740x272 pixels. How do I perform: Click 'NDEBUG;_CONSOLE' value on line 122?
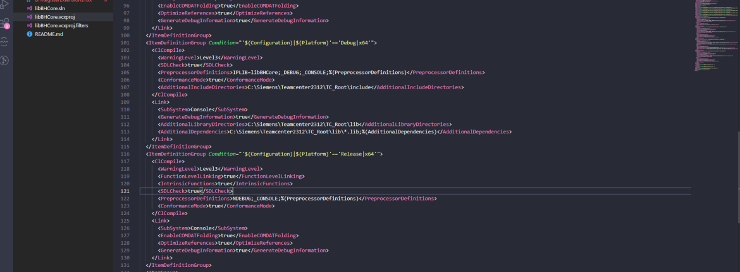(x=255, y=199)
